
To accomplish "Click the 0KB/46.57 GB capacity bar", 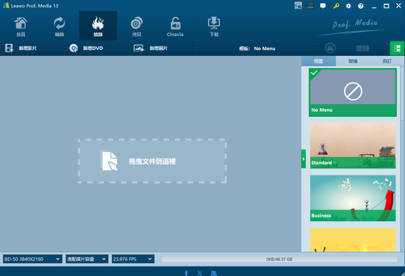I will [x=280, y=259].
